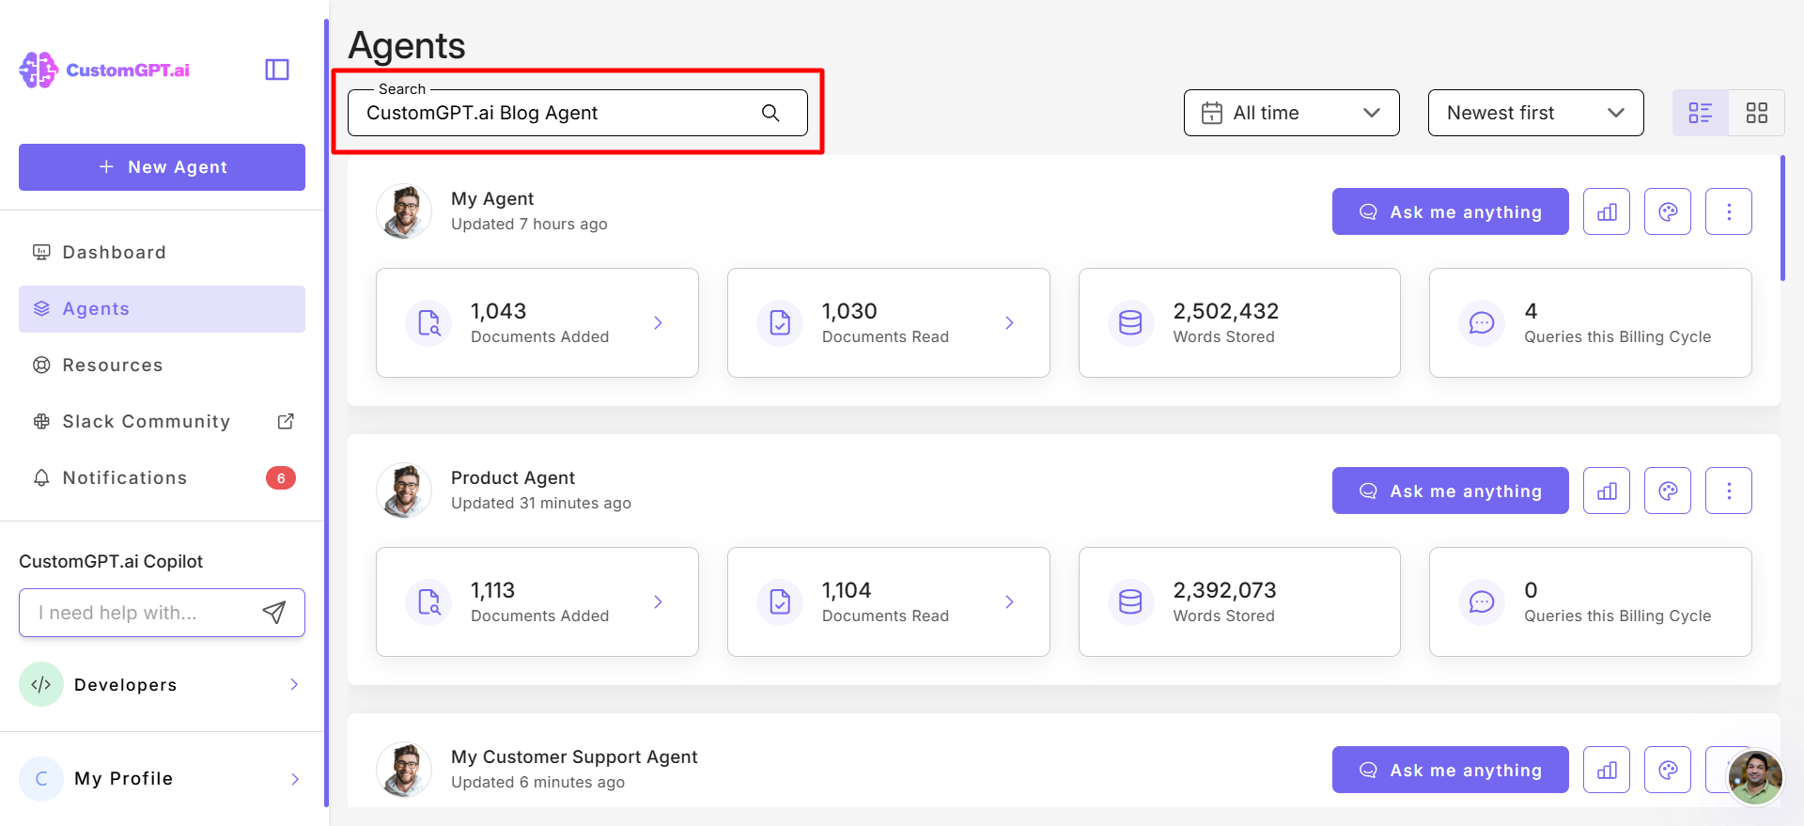
Task: Click the Words Stored database icon in My Agent
Action: coord(1131,323)
